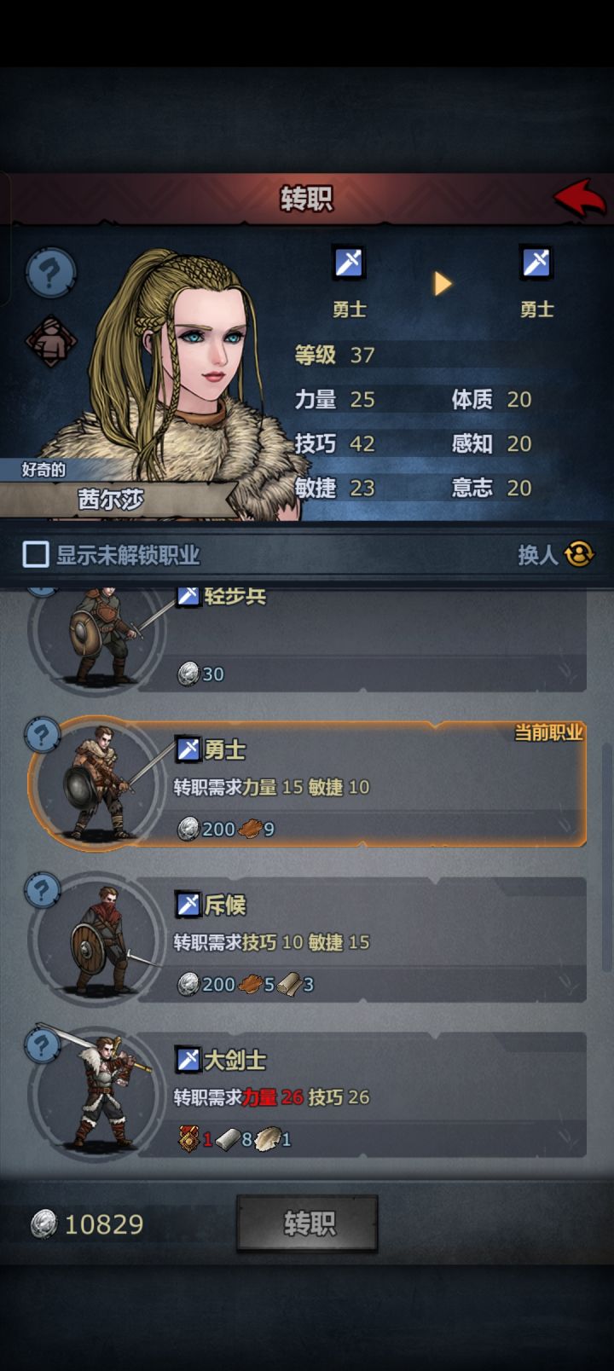Open help icon for 斥候 class
Screen dimensions: 614x1371
[x=43, y=889]
